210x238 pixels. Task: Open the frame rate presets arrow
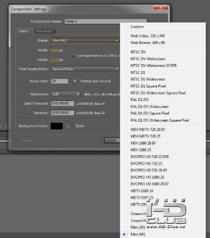(75, 81)
